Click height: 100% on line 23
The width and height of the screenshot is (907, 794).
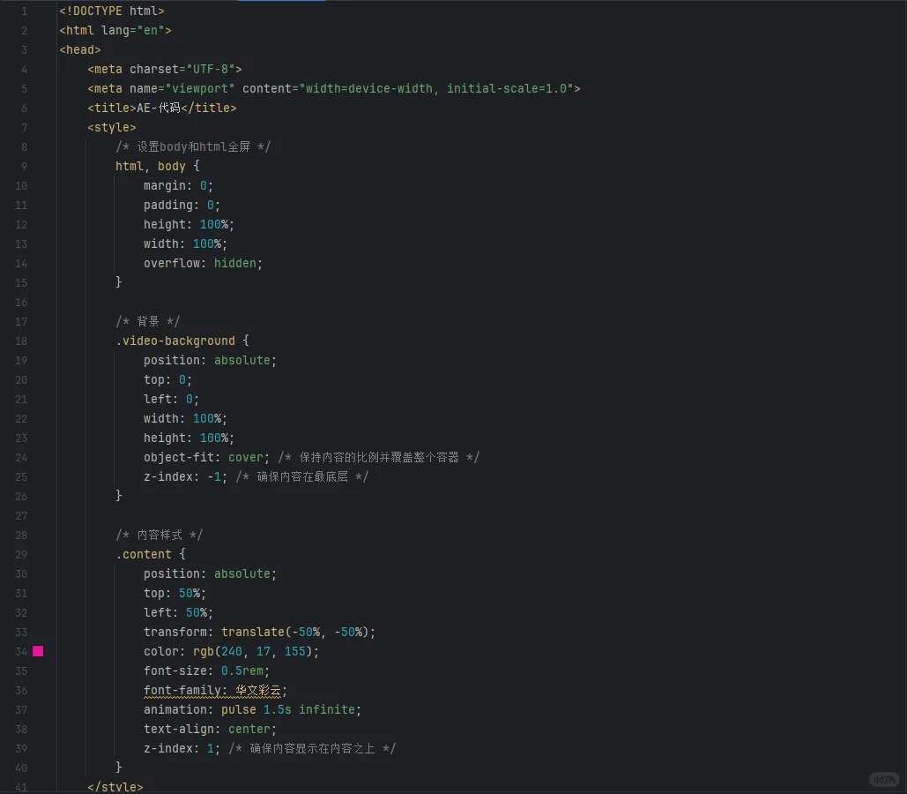click(190, 438)
